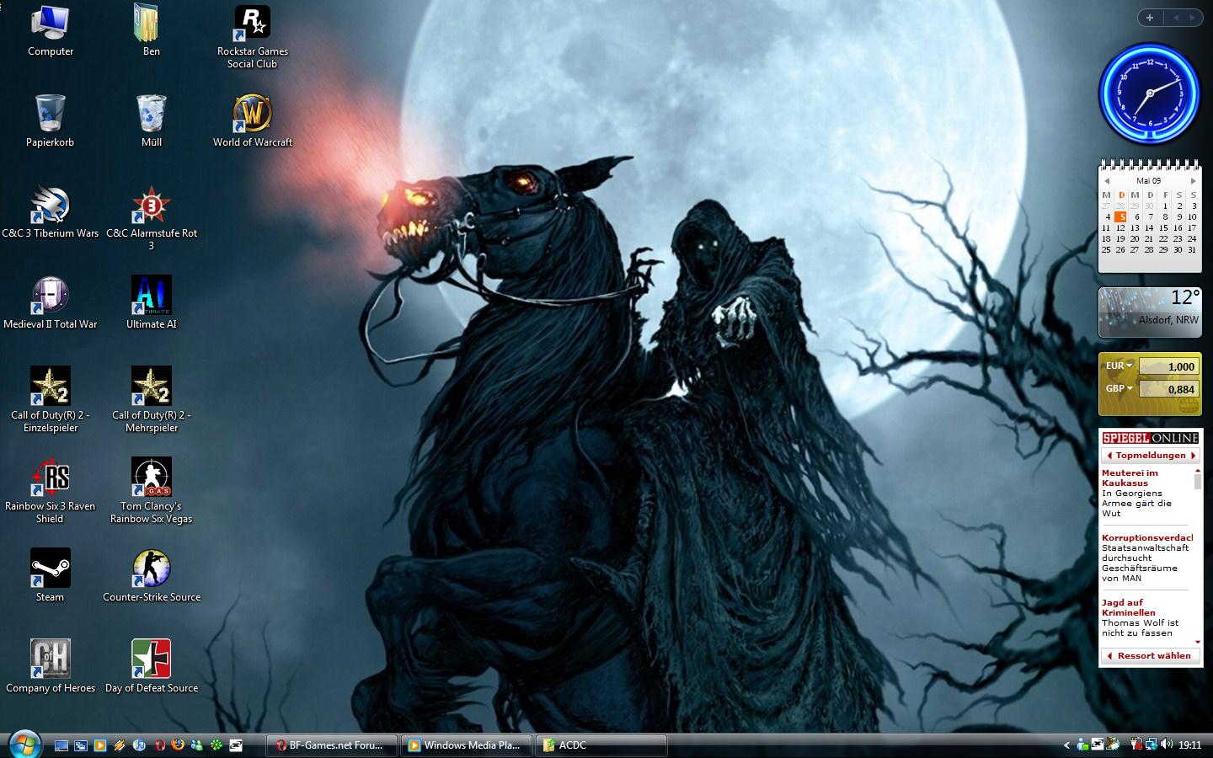Switch to Windows Media Player taskbar button
This screenshot has width=1213, height=758.
tap(466, 745)
